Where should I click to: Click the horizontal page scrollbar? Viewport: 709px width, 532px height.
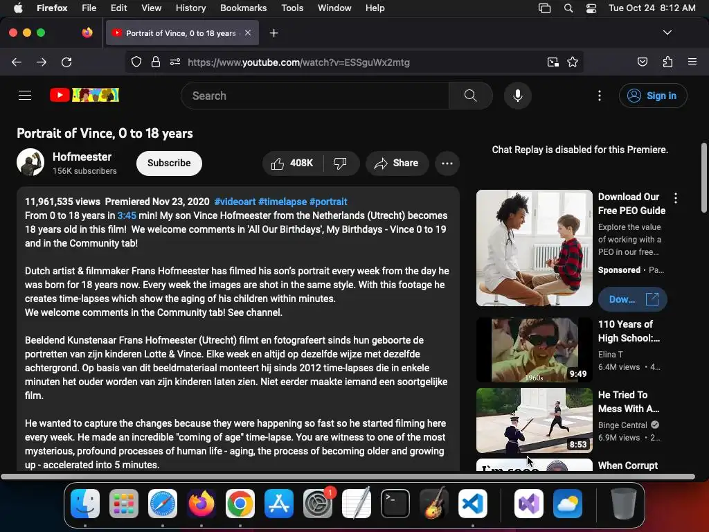click(348, 477)
